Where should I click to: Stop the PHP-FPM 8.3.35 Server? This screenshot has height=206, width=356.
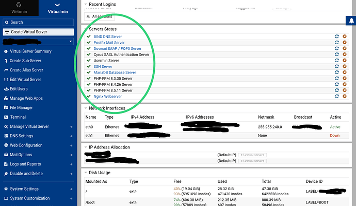pyautogui.click(x=345, y=78)
